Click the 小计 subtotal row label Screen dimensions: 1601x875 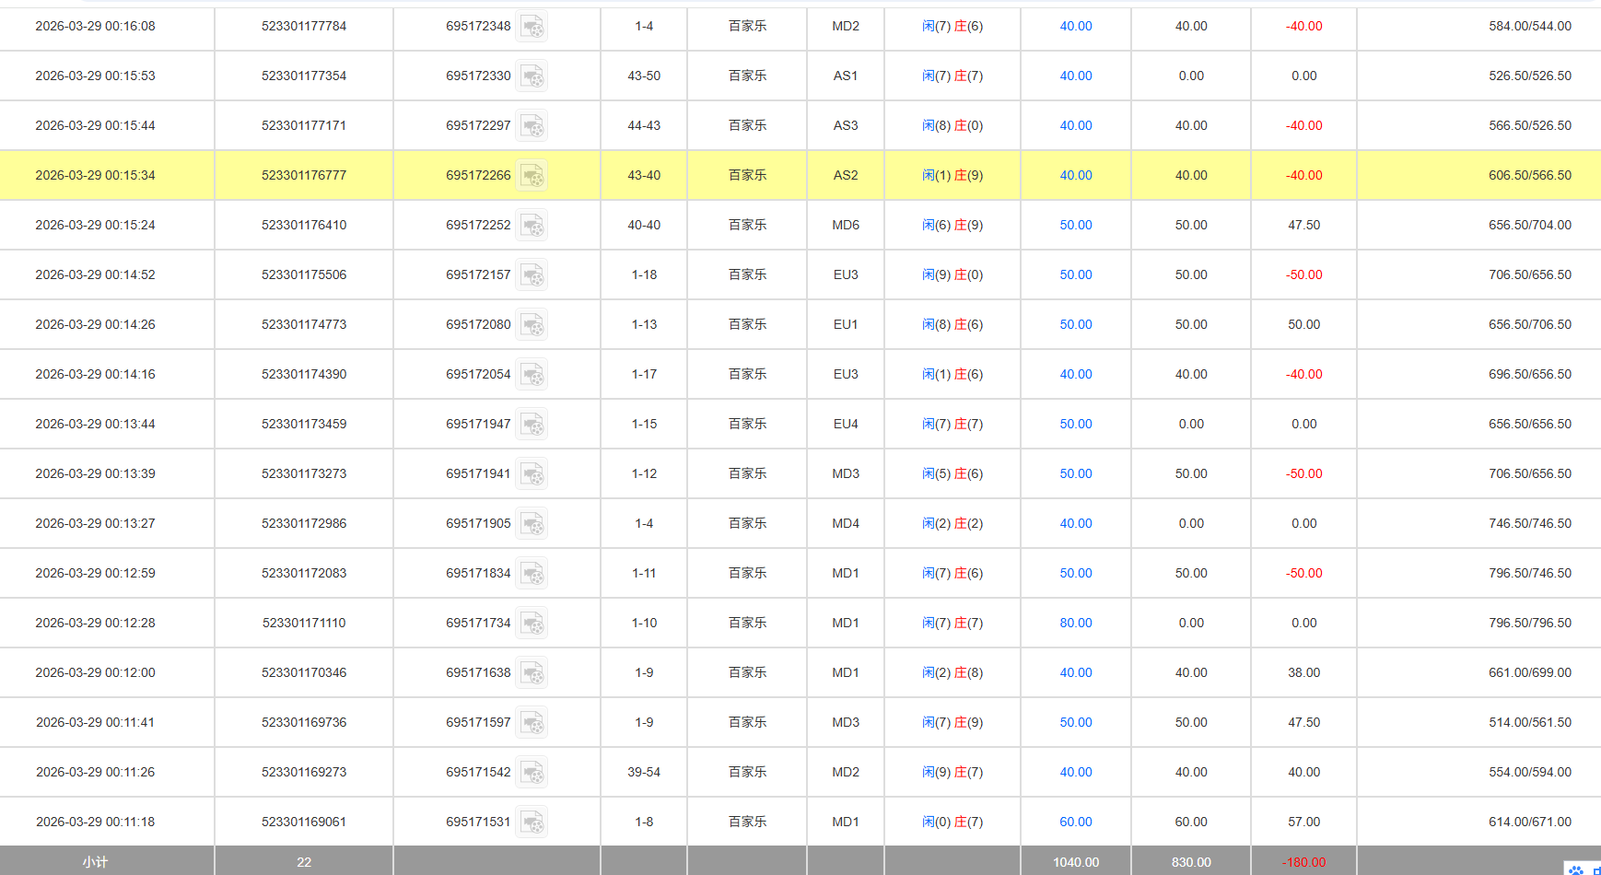pos(95,862)
